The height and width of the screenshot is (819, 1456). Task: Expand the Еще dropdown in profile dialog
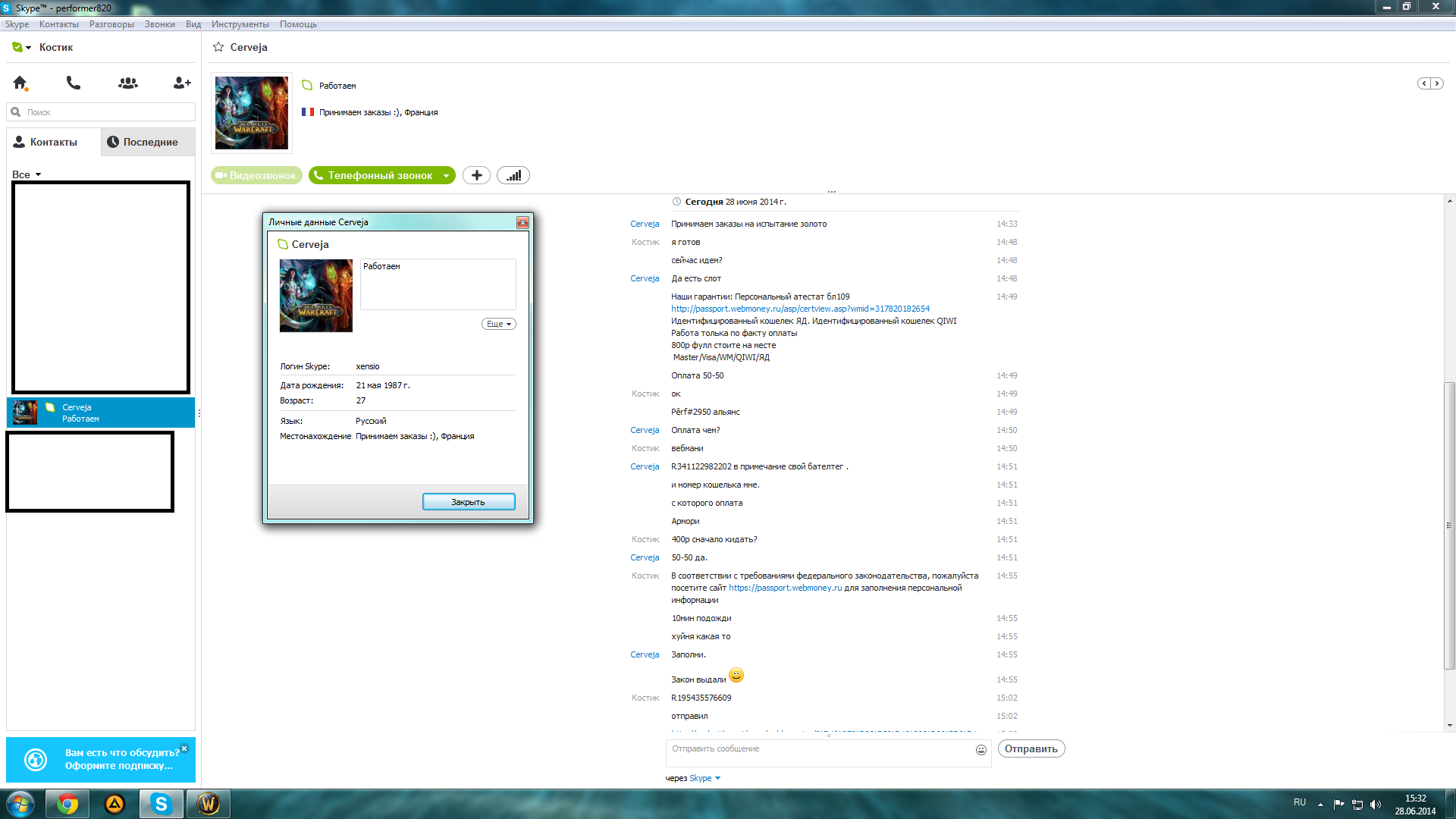click(499, 324)
